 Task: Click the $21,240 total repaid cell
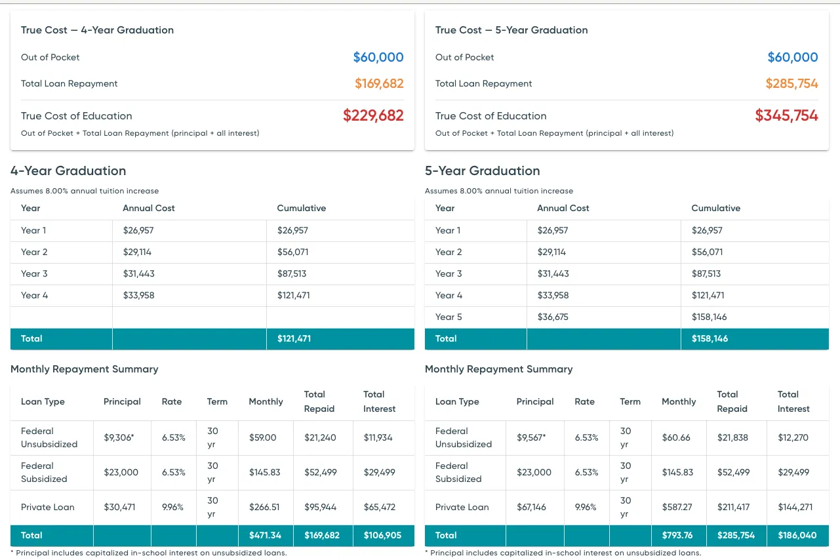click(x=320, y=438)
